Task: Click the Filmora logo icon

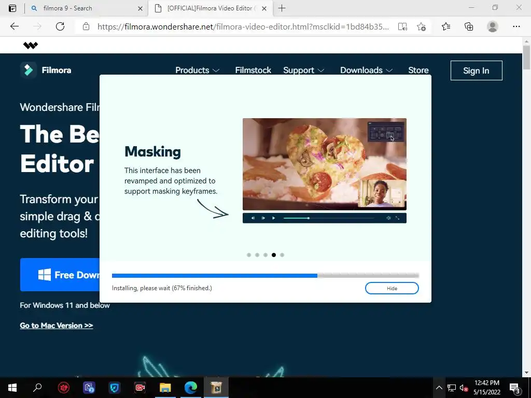Action: click(29, 70)
